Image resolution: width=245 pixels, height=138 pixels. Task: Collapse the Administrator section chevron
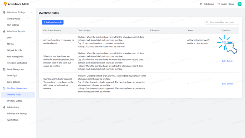[31, 107]
